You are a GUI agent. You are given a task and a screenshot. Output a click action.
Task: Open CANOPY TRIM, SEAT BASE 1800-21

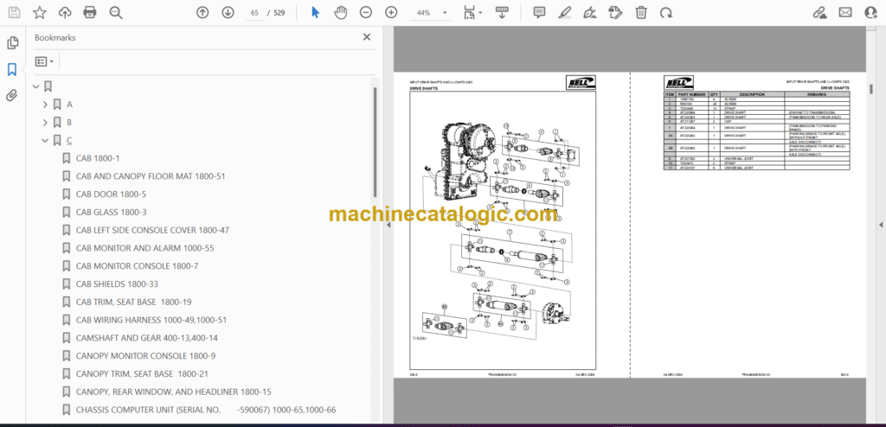143,374
